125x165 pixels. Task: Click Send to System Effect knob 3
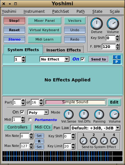104,141
